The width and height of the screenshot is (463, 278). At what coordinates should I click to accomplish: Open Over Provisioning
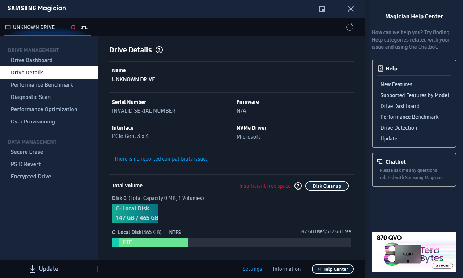[x=49, y=122]
